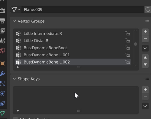Click the Plane.009 mesh name field
Viewport: 151px width, 119px height.
tap(83, 10)
